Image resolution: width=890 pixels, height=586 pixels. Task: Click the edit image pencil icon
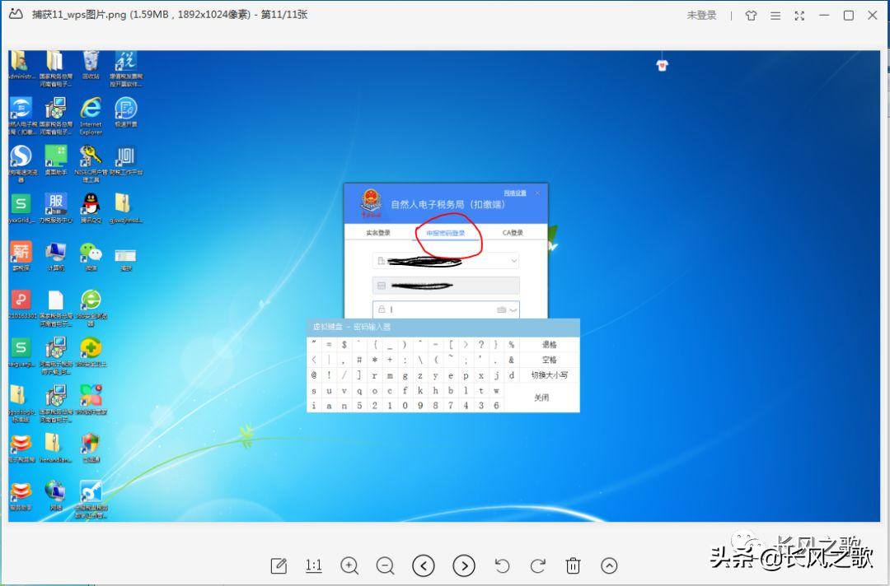[279, 565]
